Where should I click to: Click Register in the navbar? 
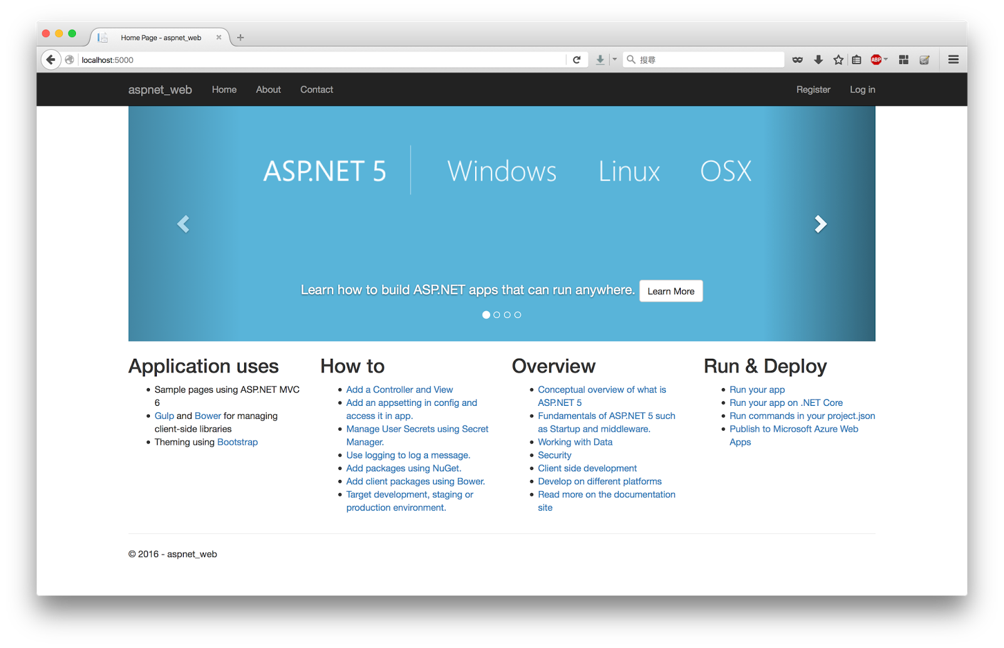[x=813, y=90]
